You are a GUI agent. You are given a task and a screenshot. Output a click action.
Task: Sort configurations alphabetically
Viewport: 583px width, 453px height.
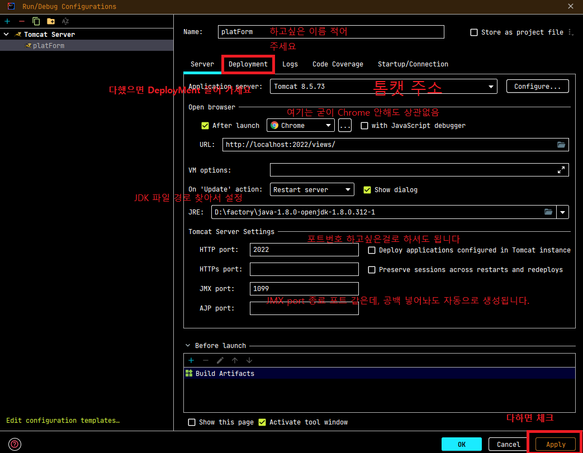[x=65, y=21]
